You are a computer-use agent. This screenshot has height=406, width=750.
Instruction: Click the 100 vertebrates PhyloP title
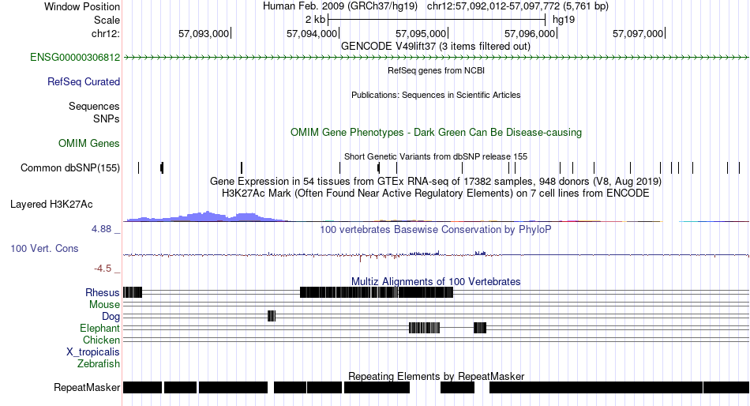point(436,229)
